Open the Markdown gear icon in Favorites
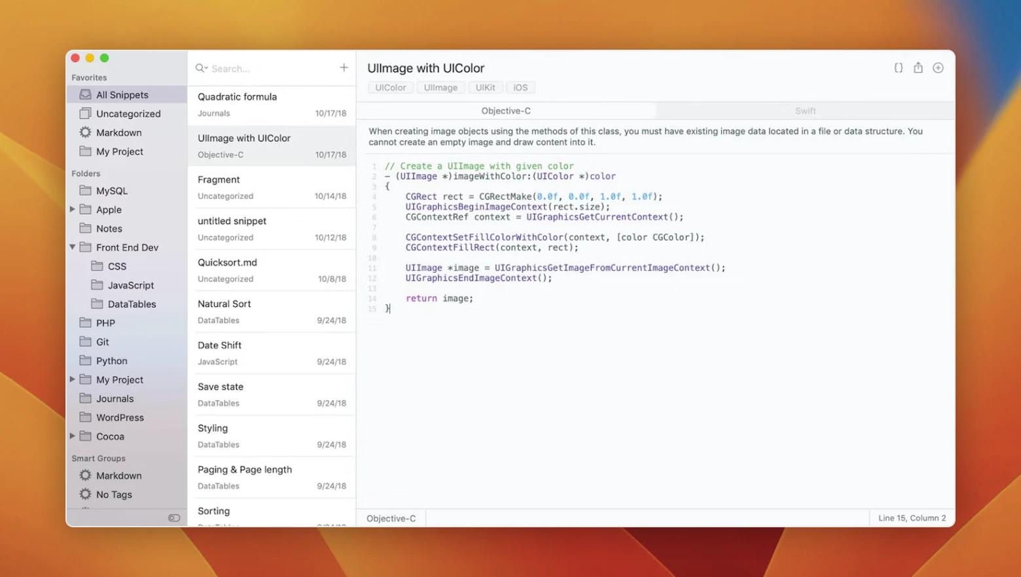 [x=85, y=133]
